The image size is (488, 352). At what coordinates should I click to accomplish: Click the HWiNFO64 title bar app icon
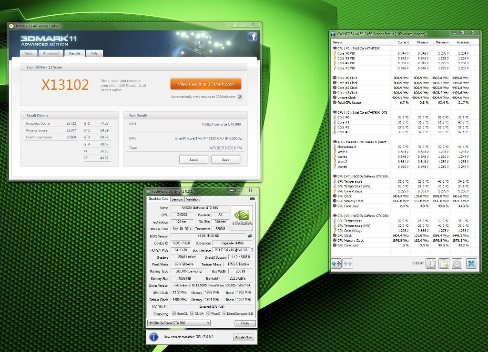(x=333, y=34)
